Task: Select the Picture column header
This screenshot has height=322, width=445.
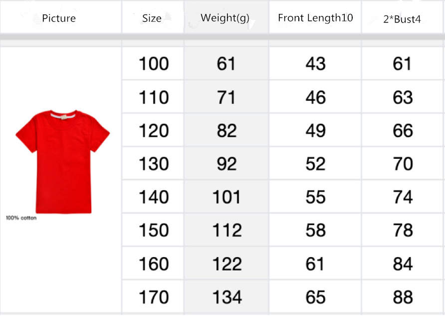Action: pyautogui.click(x=59, y=18)
